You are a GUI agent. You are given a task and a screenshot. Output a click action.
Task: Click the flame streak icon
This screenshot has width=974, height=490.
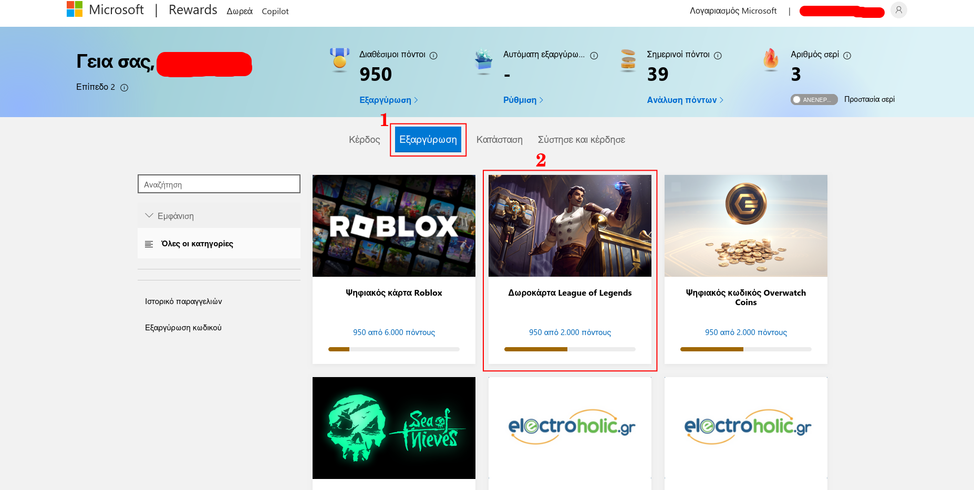pyautogui.click(x=771, y=59)
